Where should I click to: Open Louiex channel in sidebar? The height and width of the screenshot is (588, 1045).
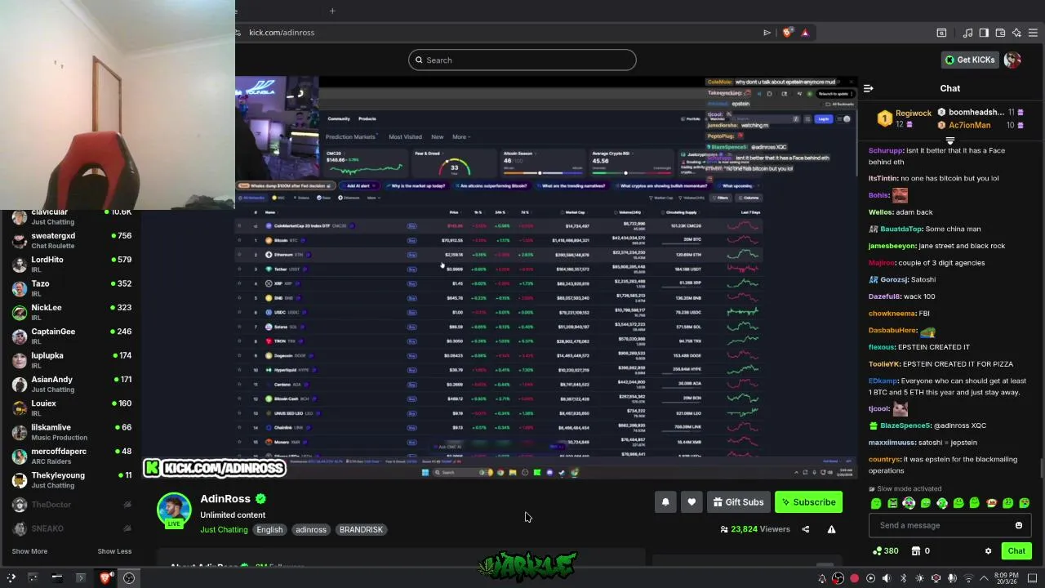click(71, 408)
